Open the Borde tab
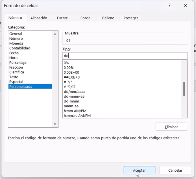Screen dimensions: 196x179 85,18
